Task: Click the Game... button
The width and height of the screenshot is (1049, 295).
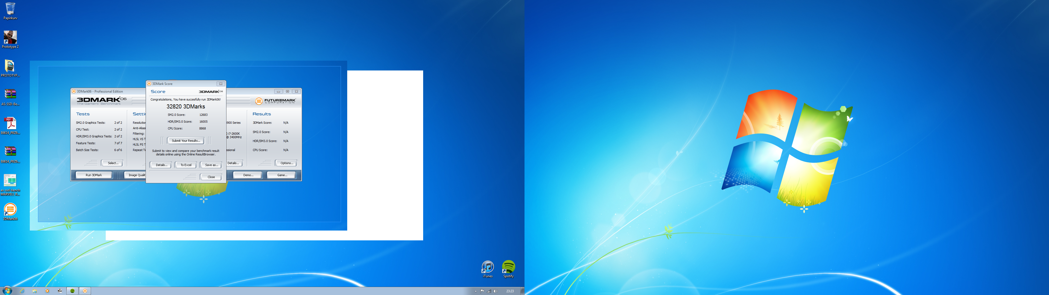Action: click(282, 175)
